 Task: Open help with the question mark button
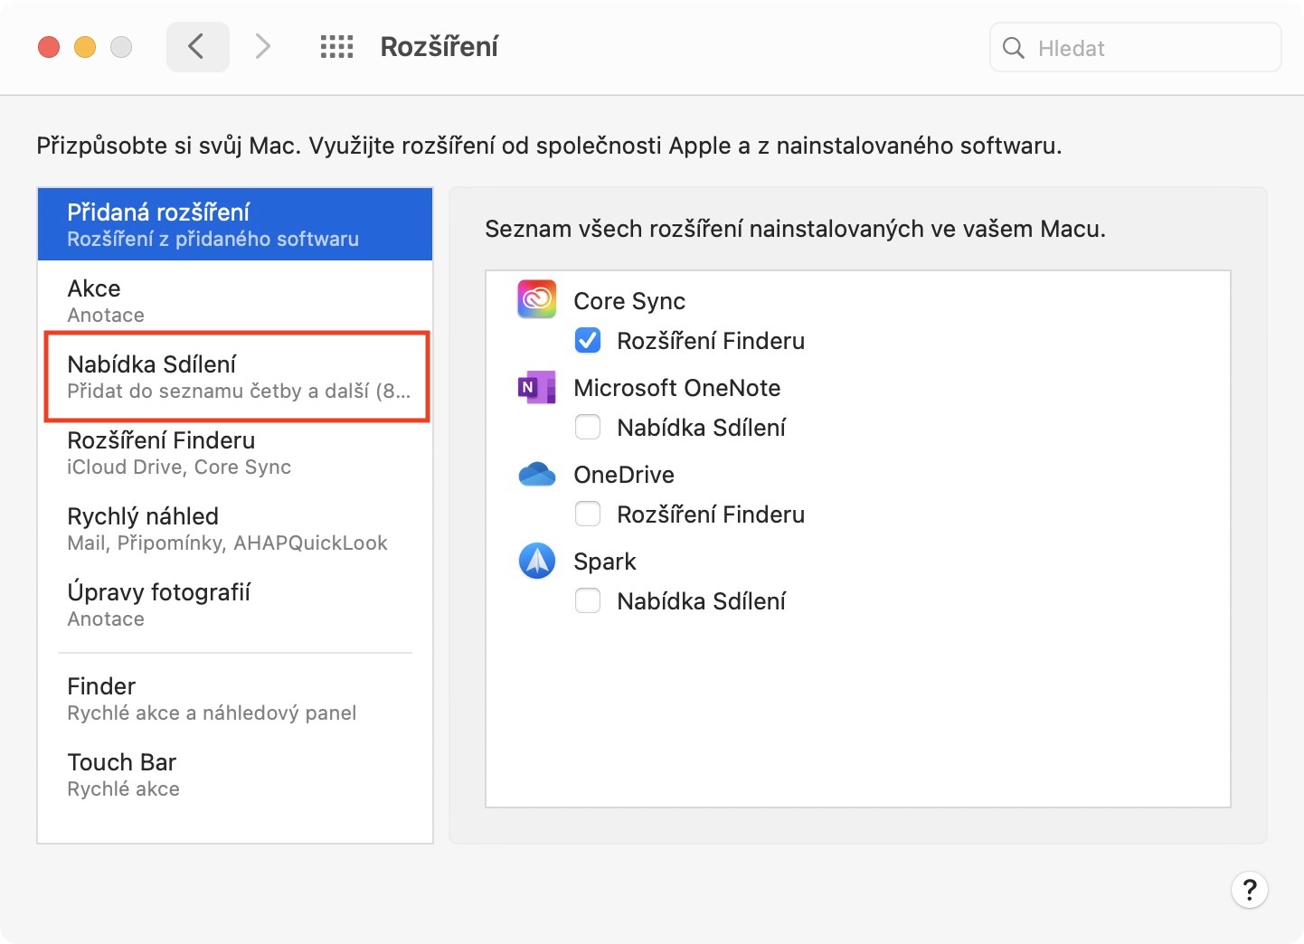tap(1249, 890)
